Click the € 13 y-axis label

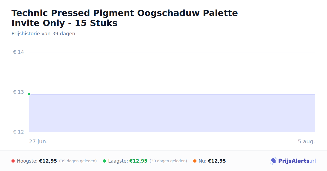[19, 92]
